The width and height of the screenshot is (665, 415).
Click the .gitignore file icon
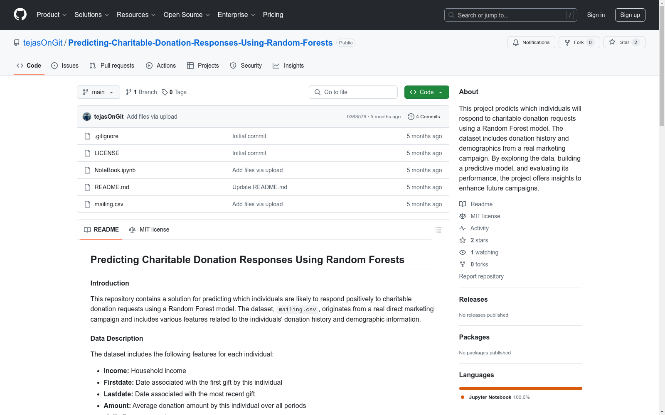pyautogui.click(x=87, y=136)
